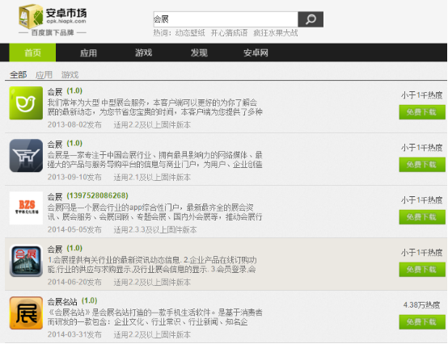448x344 pixels.
Task: Click 免费下载 for 会展名站 app
Action: tap(422, 322)
